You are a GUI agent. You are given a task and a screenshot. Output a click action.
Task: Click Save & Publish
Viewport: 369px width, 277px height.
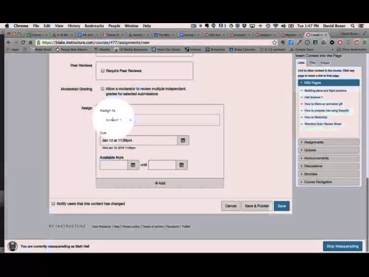[x=257, y=206]
